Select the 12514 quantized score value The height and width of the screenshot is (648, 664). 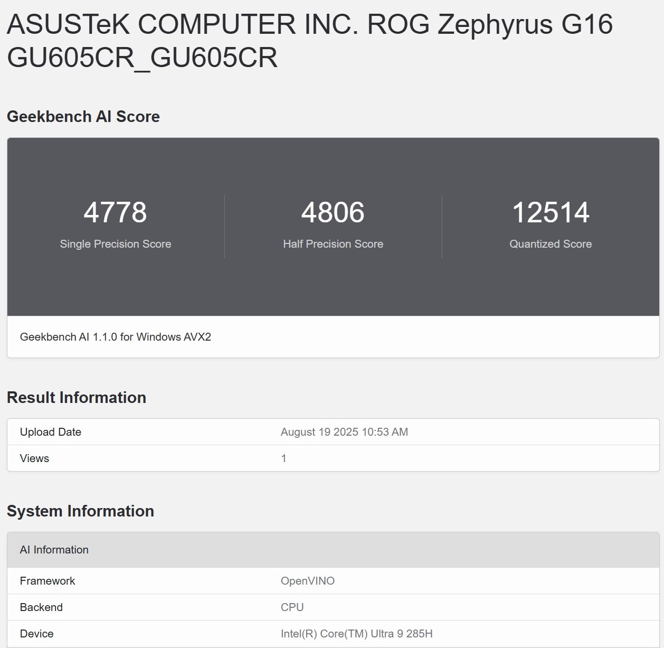(x=550, y=212)
